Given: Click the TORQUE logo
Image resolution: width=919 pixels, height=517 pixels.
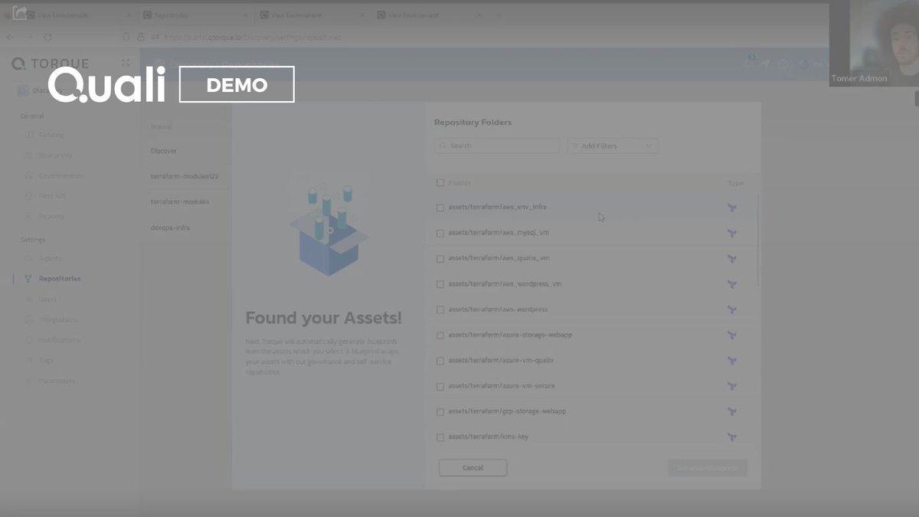Looking at the screenshot, I should [x=51, y=64].
